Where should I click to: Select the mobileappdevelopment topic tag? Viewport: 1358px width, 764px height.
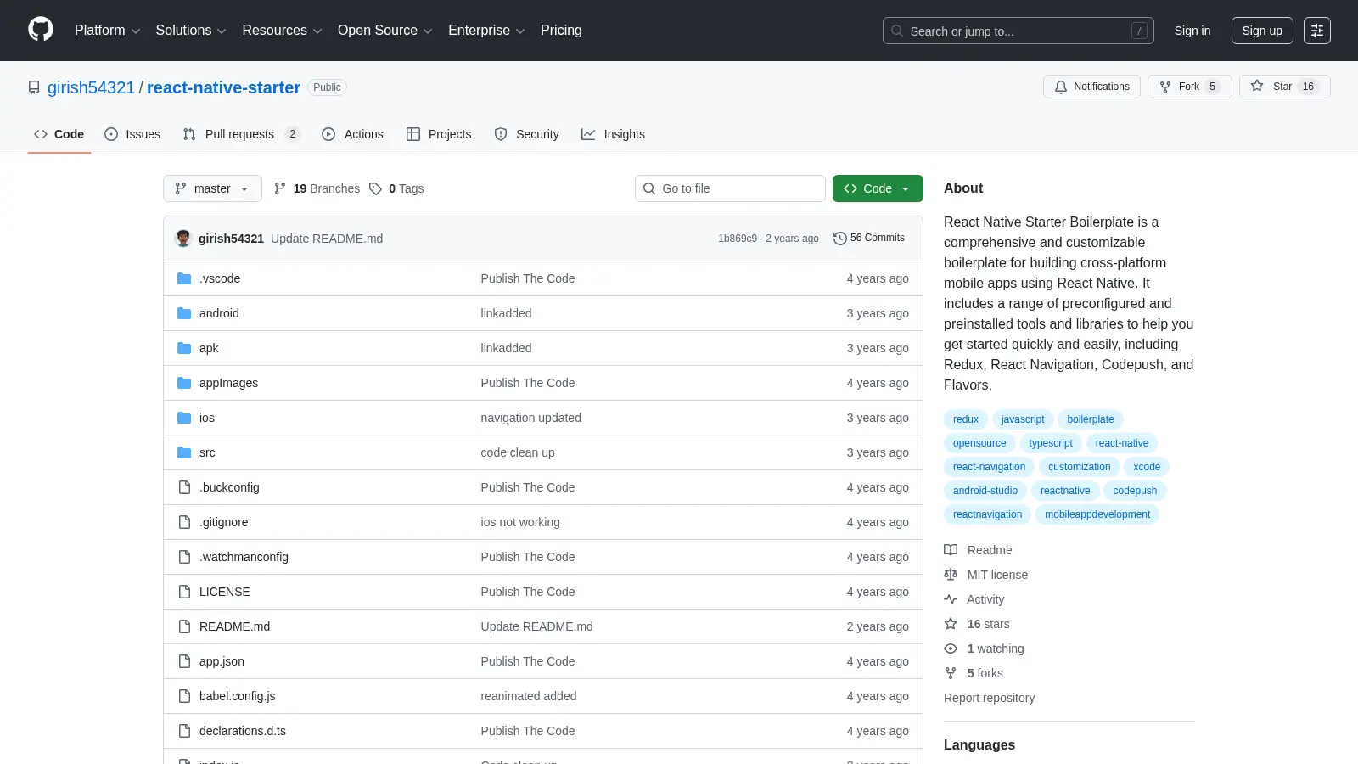pyautogui.click(x=1097, y=514)
